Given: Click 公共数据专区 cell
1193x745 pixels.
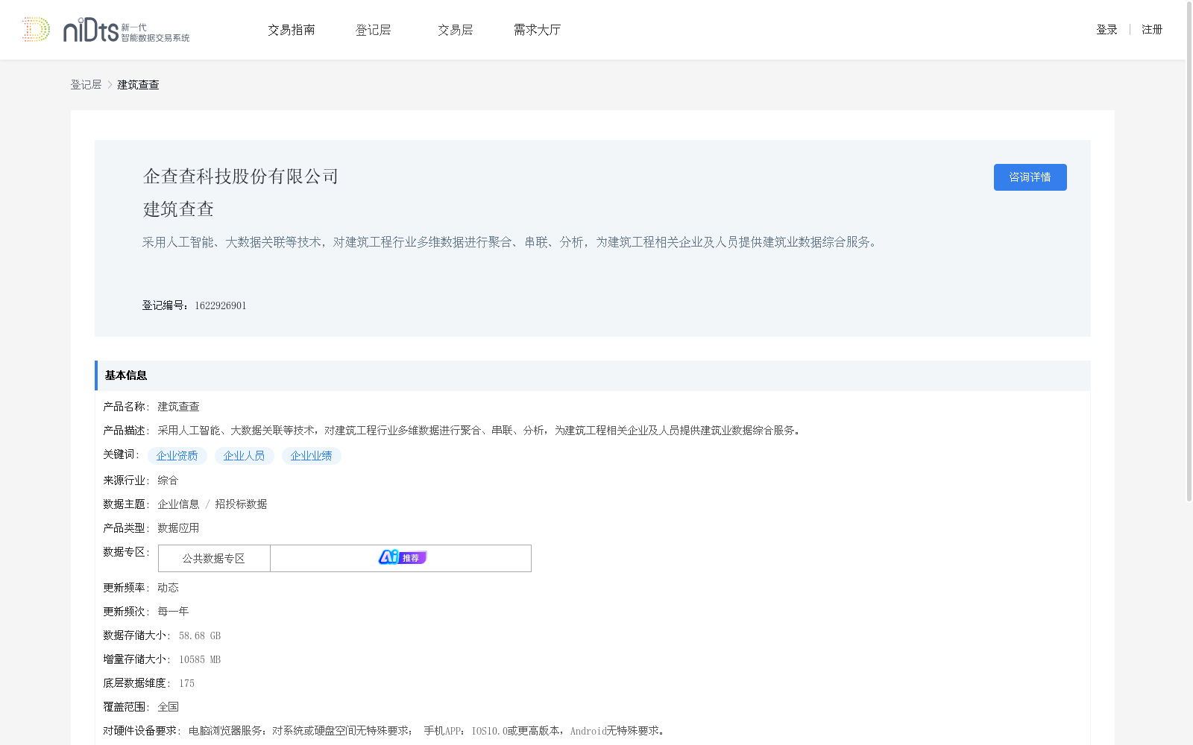Looking at the screenshot, I should point(214,558).
